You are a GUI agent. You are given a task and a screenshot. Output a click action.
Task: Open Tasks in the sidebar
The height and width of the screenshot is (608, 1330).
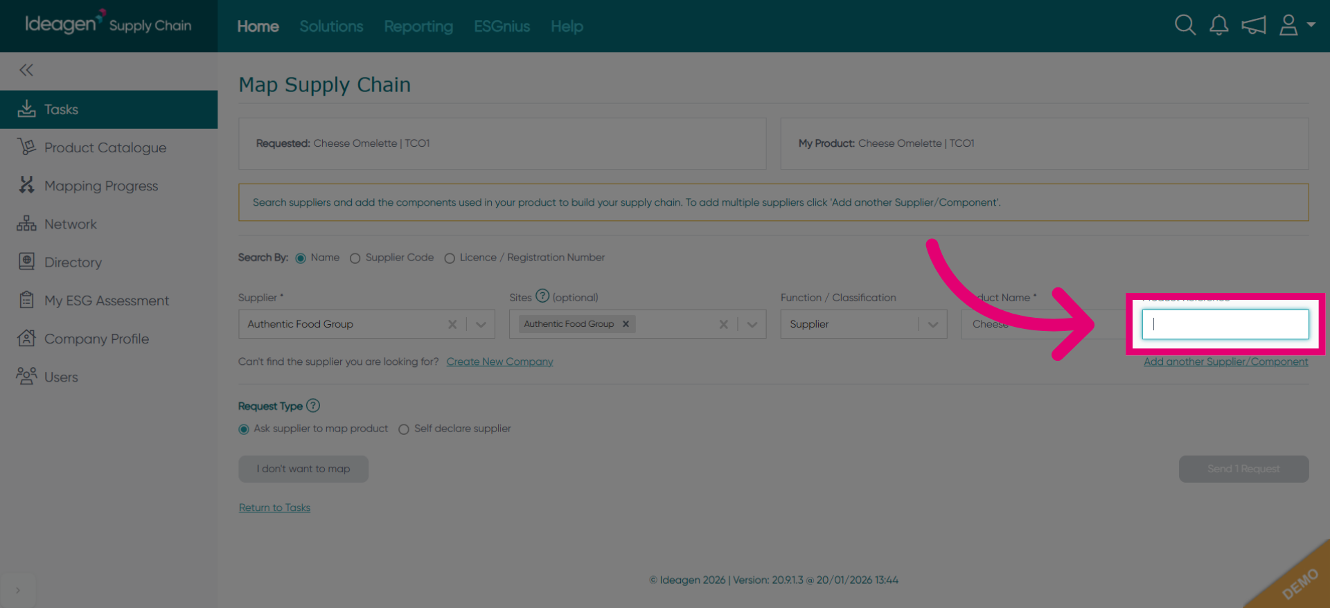pos(109,109)
